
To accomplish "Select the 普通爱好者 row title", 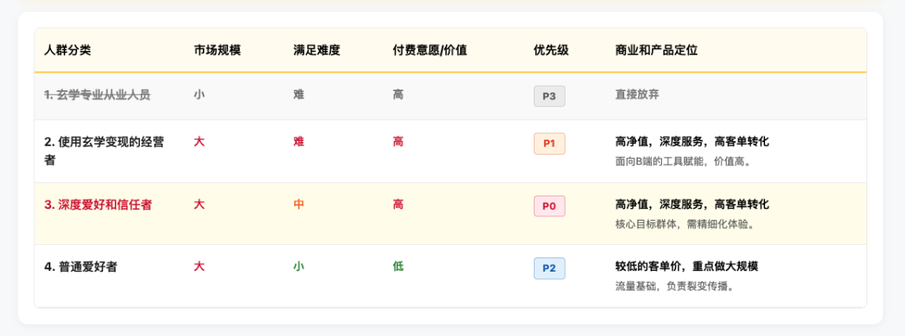I will click(x=80, y=267).
